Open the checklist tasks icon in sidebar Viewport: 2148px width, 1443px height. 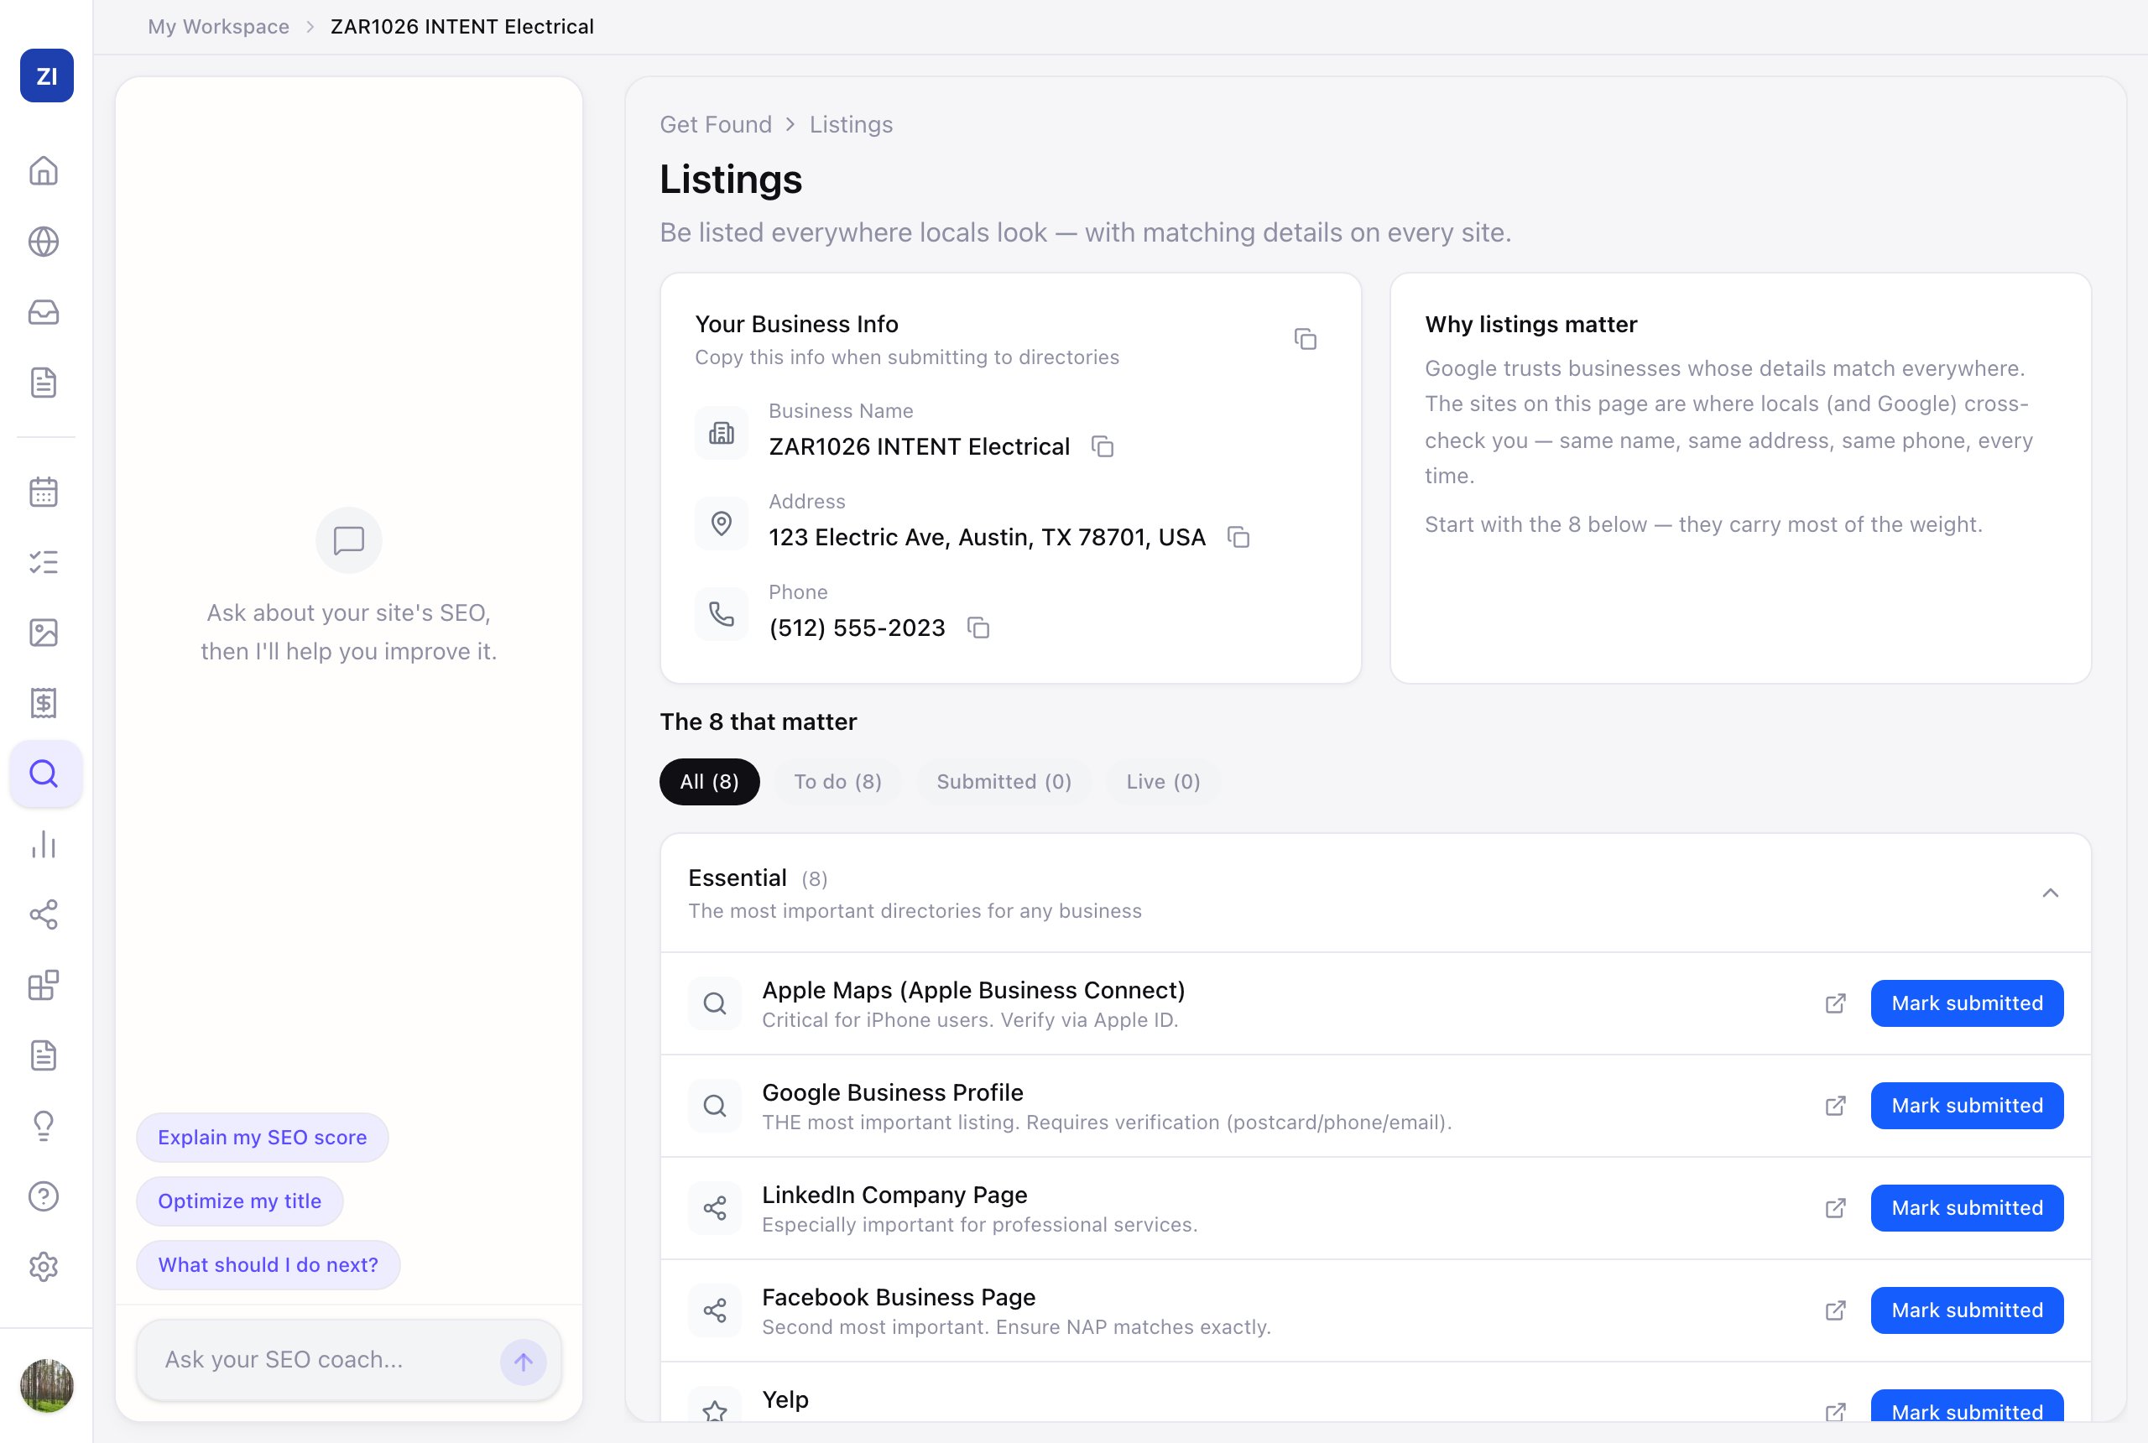44,562
